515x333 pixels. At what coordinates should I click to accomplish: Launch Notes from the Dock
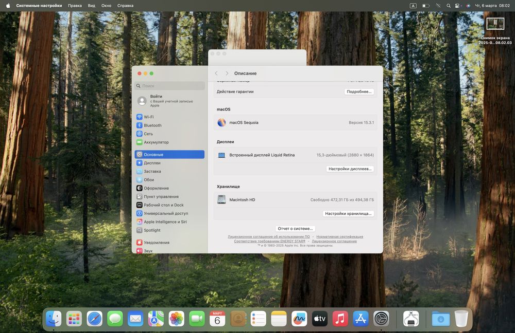pos(279,319)
